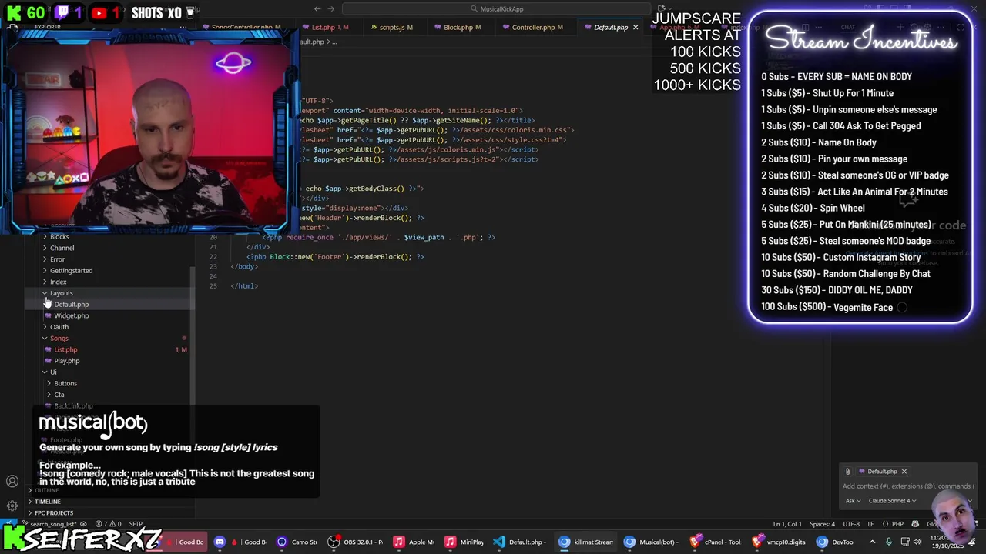Click the microphone tray icon
The height and width of the screenshot is (554, 986).
click(x=888, y=542)
